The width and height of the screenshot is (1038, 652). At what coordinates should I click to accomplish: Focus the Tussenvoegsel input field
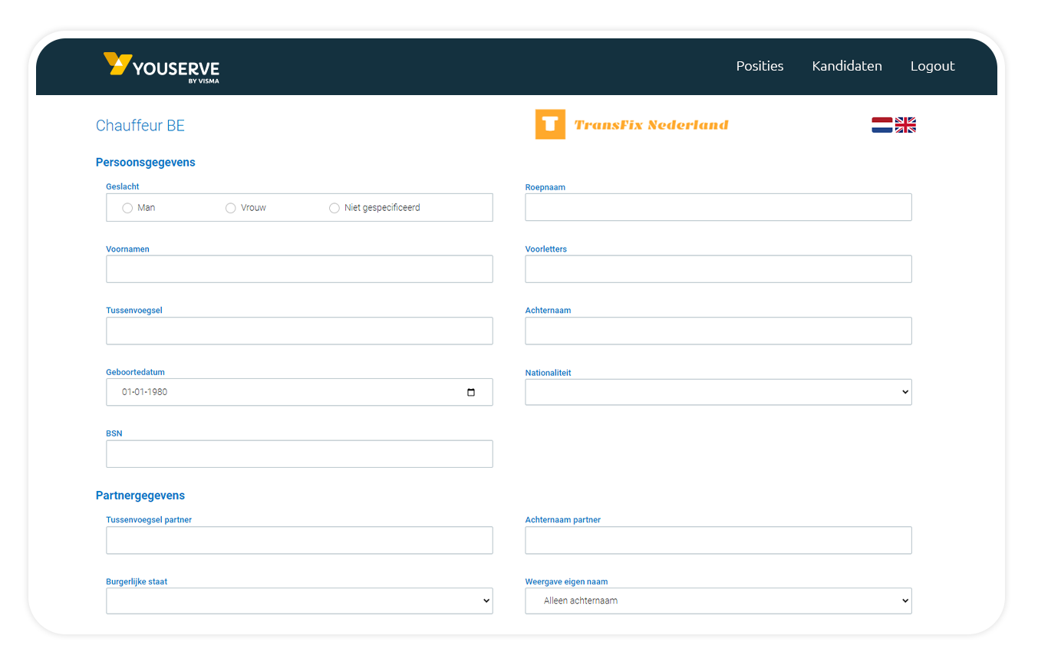pos(299,331)
